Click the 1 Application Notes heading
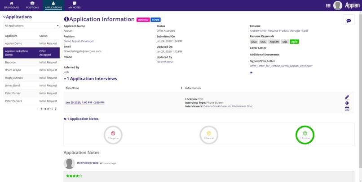Viewport: 362px width, 182px height. coord(83,119)
